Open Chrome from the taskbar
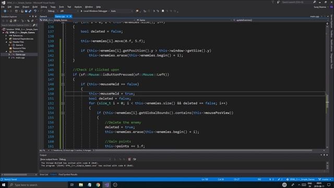 [98, 185]
